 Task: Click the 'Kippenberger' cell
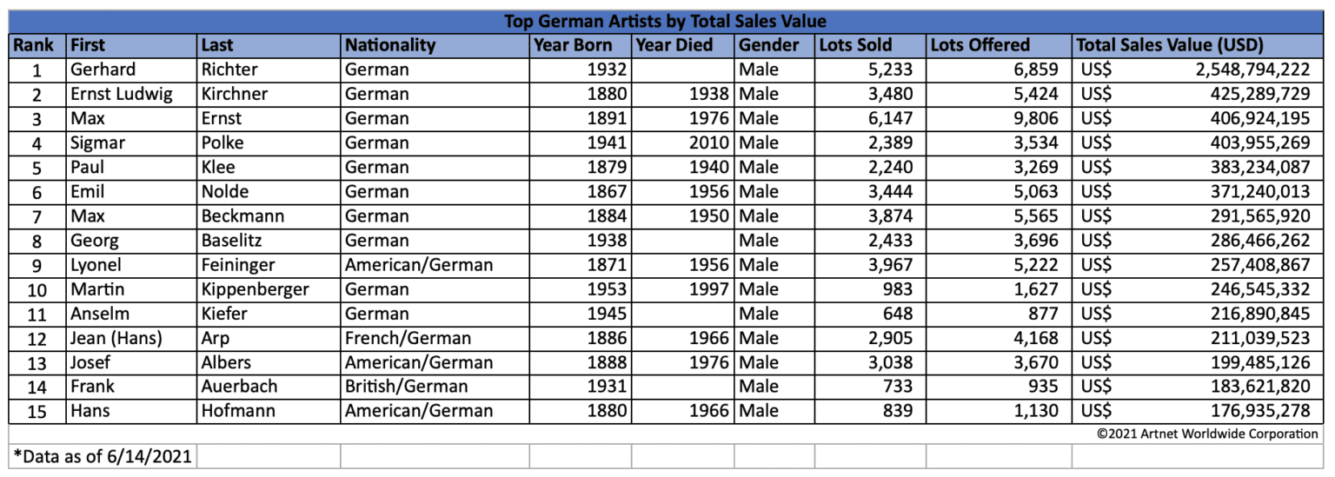254,289
